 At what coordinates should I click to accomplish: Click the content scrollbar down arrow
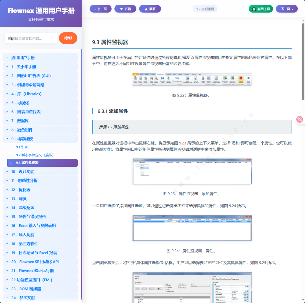303,300
